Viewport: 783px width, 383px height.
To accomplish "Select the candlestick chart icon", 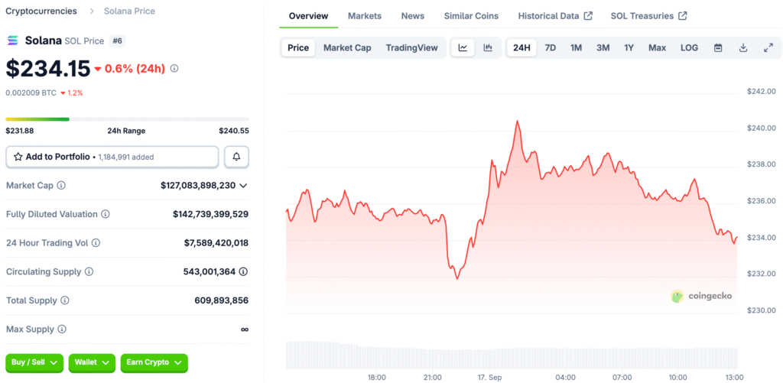I will click(488, 48).
